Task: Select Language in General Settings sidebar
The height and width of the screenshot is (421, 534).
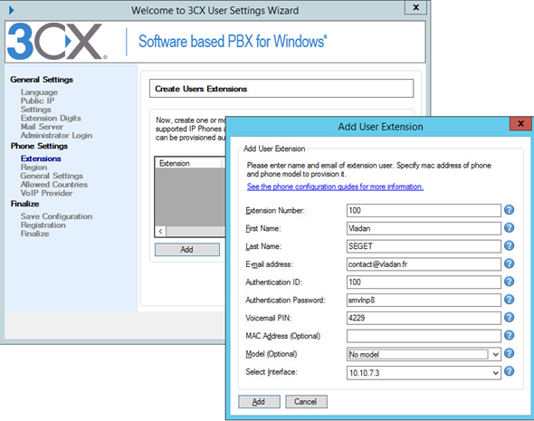Action: [39, 92]
